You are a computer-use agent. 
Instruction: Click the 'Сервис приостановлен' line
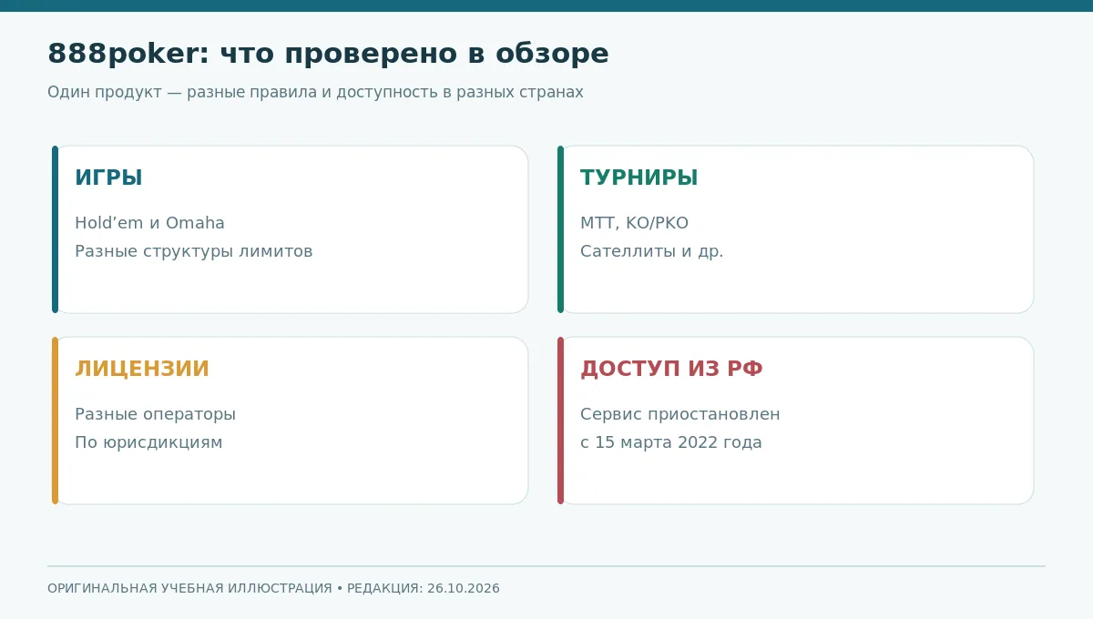click(679, 415)
